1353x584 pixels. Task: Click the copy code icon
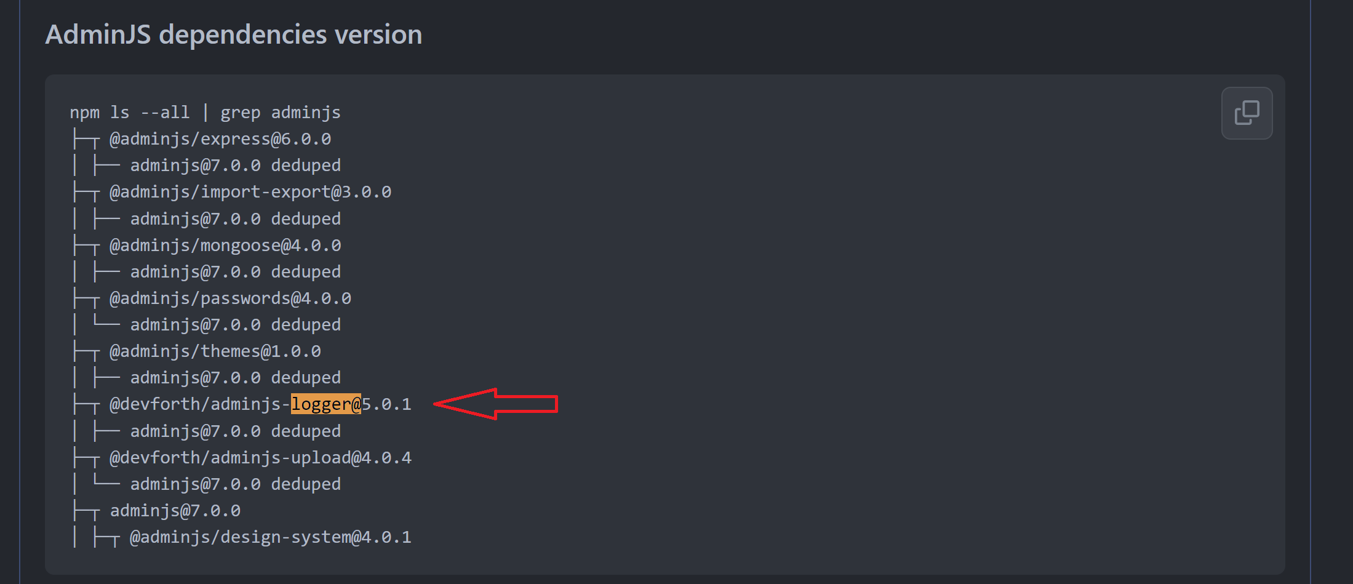[1247, 113]
